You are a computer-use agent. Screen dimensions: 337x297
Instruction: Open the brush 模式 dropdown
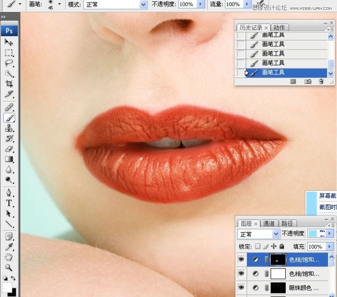143,4
